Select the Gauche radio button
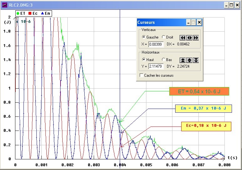Viewport: 242px width, 170px height. (x=144, y=37)
